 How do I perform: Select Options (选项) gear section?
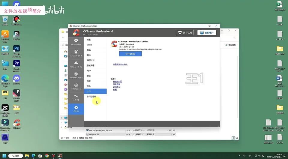76,109
